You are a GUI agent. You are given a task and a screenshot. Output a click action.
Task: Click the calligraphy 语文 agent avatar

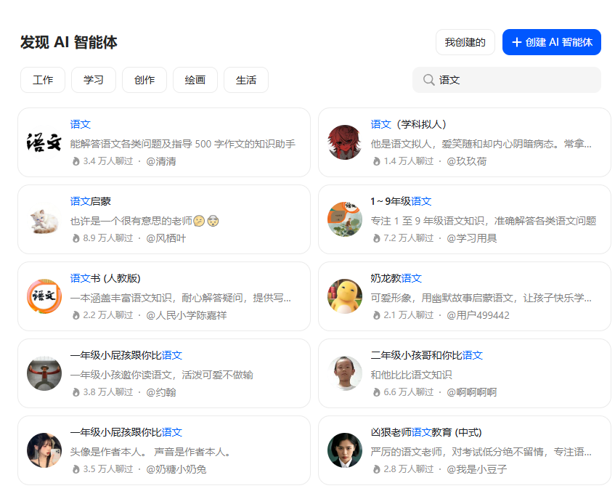pos(44,142)
